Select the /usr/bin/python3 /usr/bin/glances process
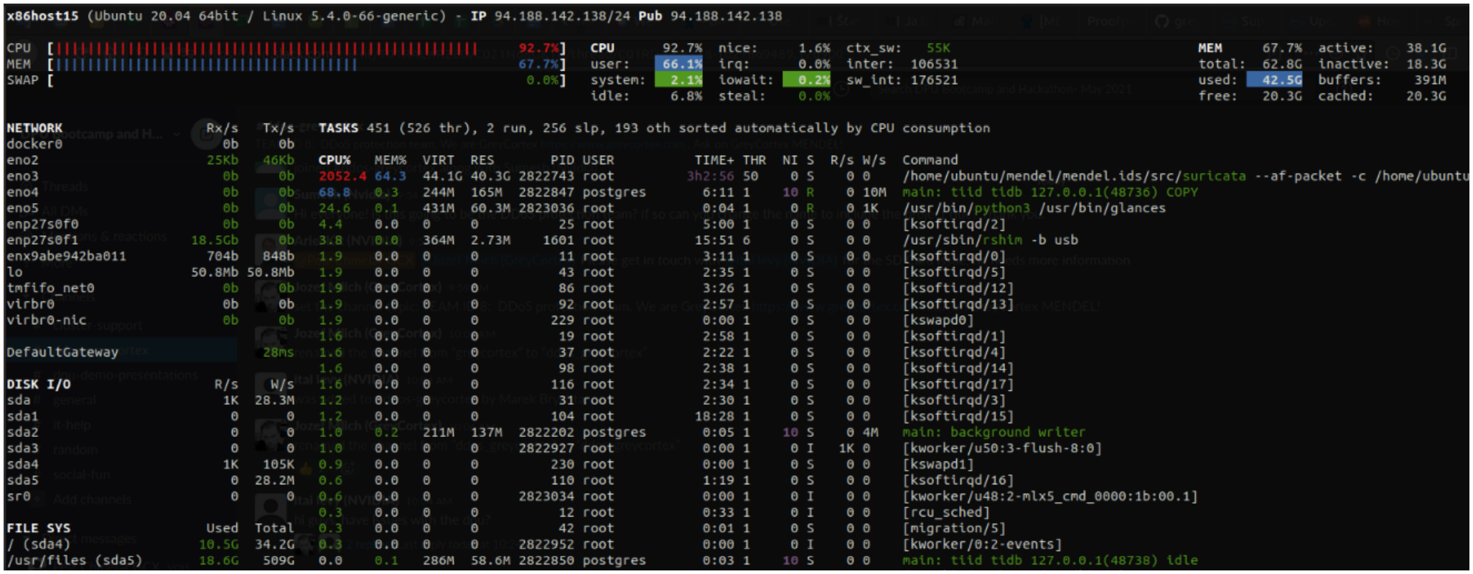Image resolution: width=1473 pixels, height=574 pixels. coord(1034,208)
